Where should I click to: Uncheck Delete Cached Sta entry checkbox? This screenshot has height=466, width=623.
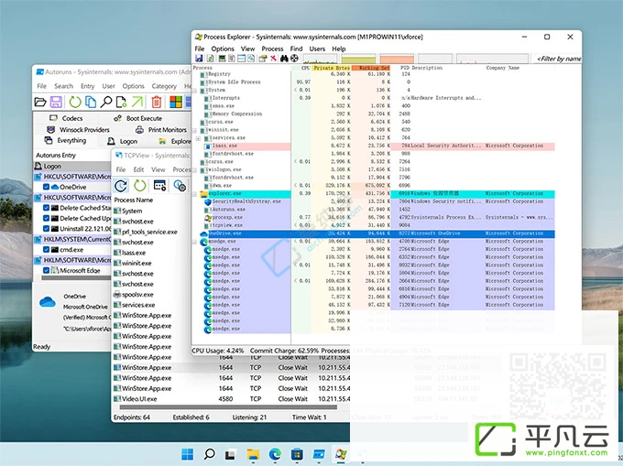(x=46, y=208)
